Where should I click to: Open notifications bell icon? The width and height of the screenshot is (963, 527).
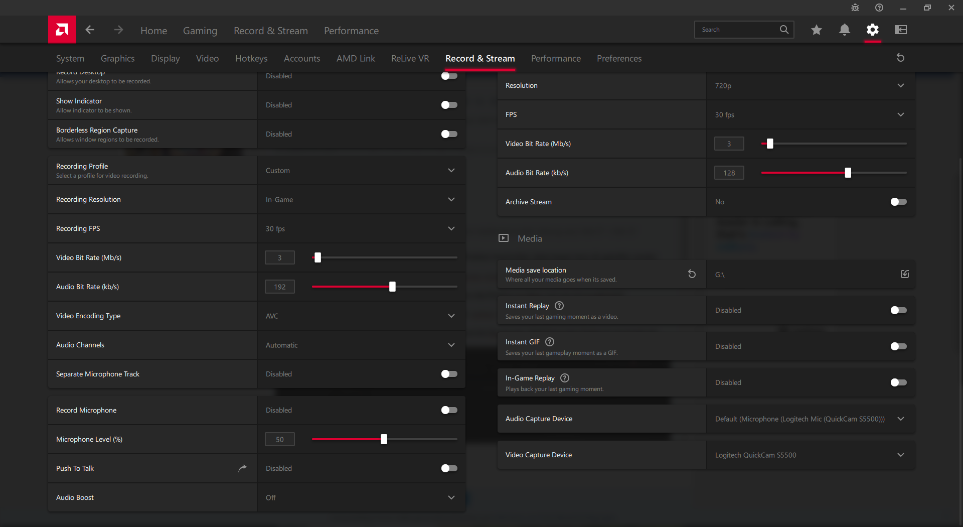pyautogui.click(x=845, y=30)
